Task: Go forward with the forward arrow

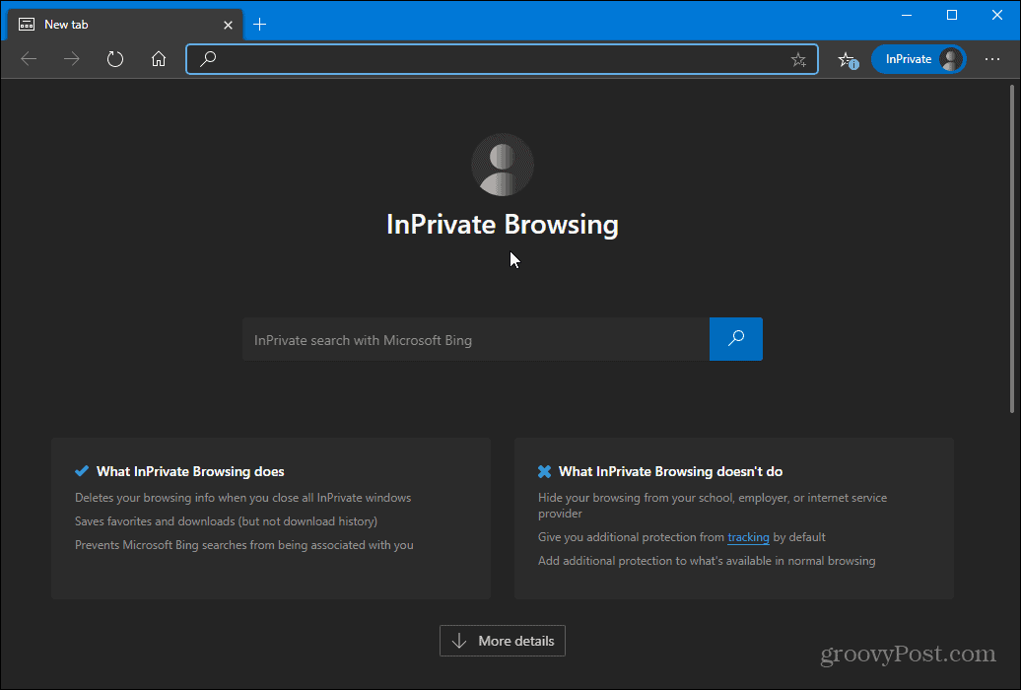Action: [x=72, y=59]
